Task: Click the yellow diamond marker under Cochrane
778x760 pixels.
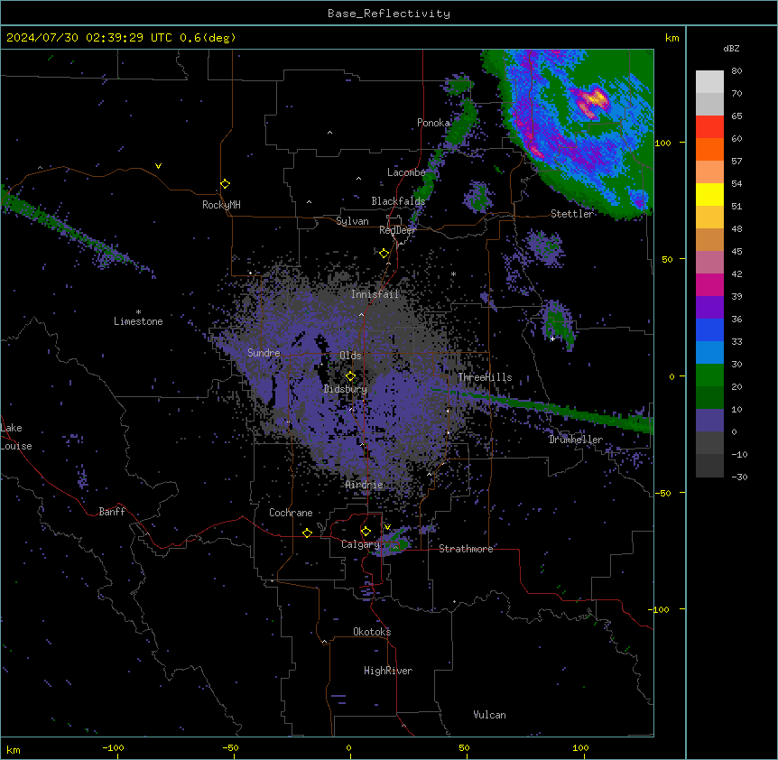Action: (x=307, y=533)
